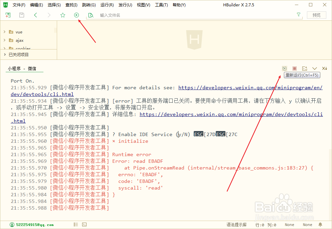The width and height of the screenshot is (332, 229).
Task: Click the vue folder name
Action: (x=19, y=32)
